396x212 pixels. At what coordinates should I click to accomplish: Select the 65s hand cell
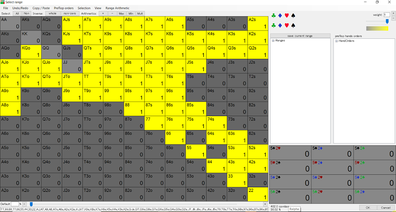(196, 137)
